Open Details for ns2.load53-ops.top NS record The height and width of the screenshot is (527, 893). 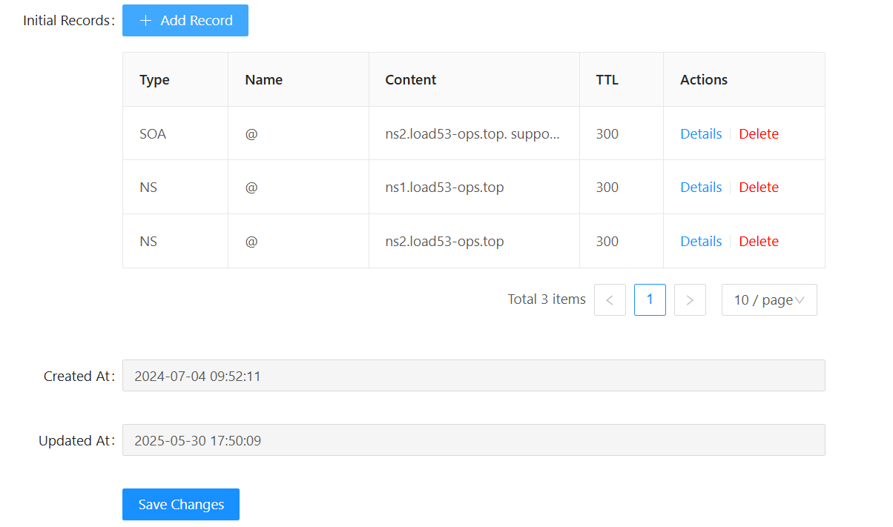click(701, 242)
